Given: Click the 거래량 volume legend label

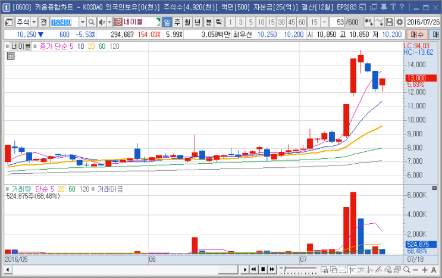Looking at the screenshot, I should 21,189.
